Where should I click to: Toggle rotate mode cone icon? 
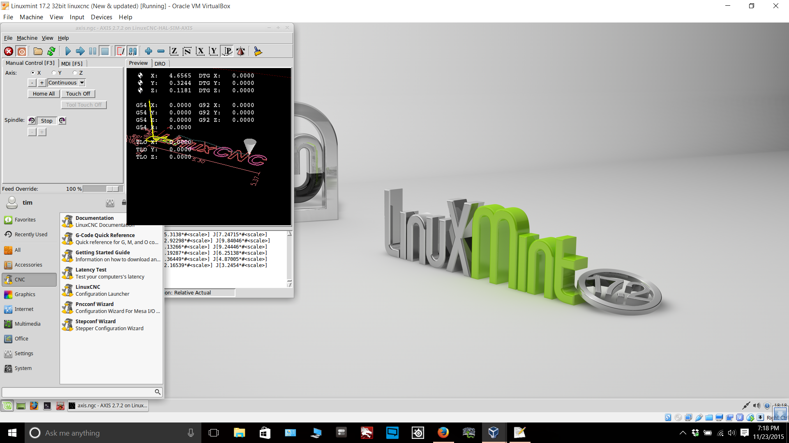coord(241,51)
